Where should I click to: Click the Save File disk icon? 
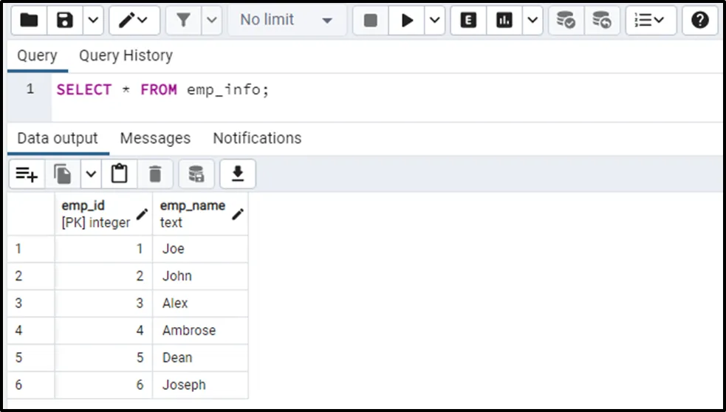coord(65,20)
